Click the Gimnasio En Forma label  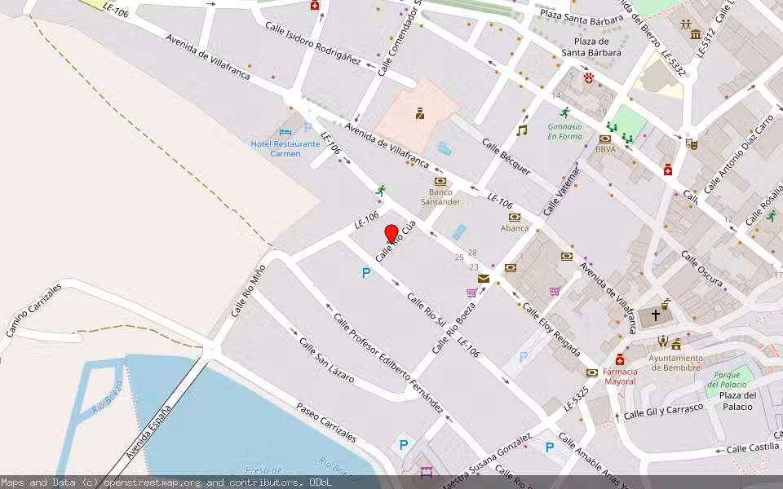(x=564, y=131)
